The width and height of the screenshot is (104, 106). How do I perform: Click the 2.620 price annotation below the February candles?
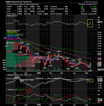(x=50, y=65)
